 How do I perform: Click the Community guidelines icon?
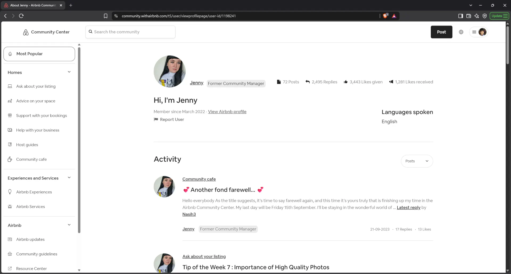click(x=10, y=254)
